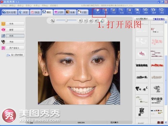Click the 保存 (Save) toolbar icon
Image resolution: width=168 pixels, height=126 pixels.
point(106,11)
